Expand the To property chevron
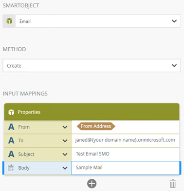The image size is (184, 191). 65,141
